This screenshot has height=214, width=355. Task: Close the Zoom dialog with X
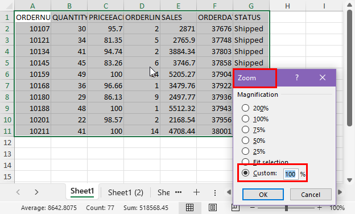(x=323, y=77)
